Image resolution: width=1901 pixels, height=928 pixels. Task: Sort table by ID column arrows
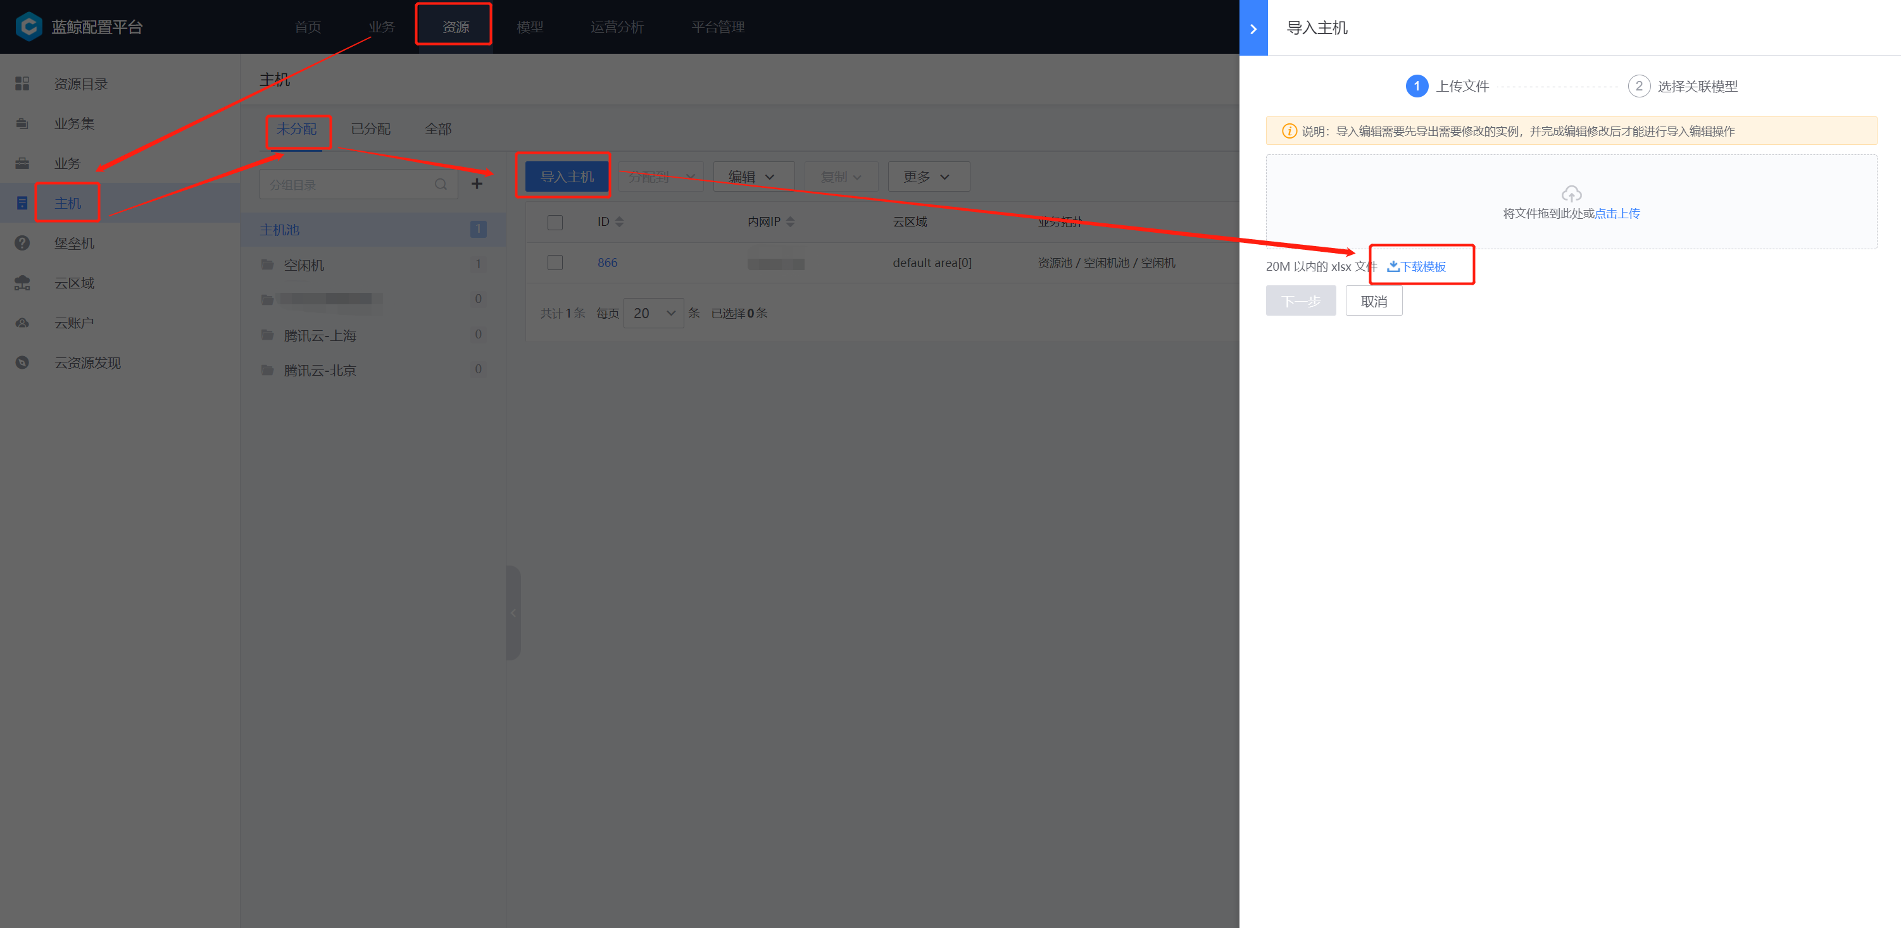[619, 222]
